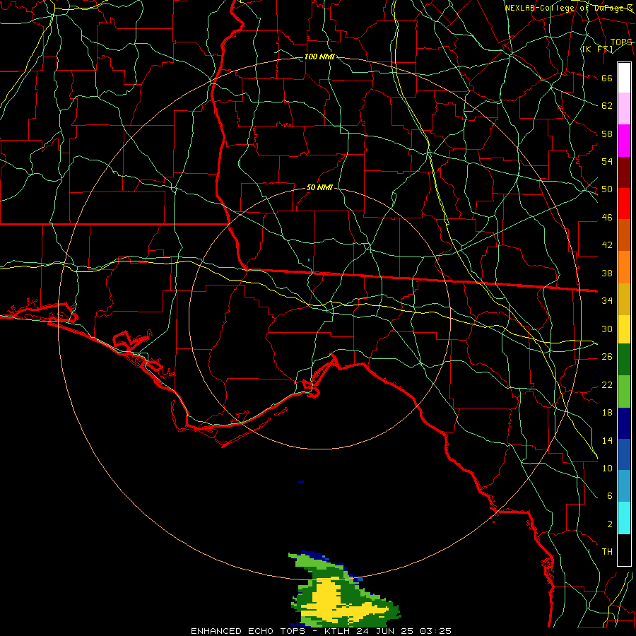
Task: Click the 66 legend value
Action: [607, 78]
